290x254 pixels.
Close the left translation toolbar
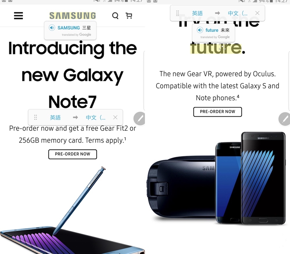115,117
